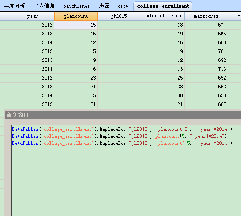Select the batchlines tab
The height and width of the screenshot is (216, 241).
[77, 6]
